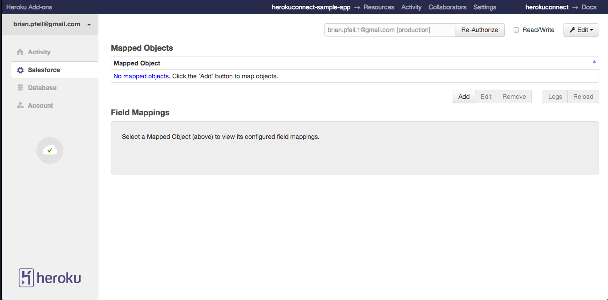Click the sort arrow in Mapped Object header

[594, 62]
